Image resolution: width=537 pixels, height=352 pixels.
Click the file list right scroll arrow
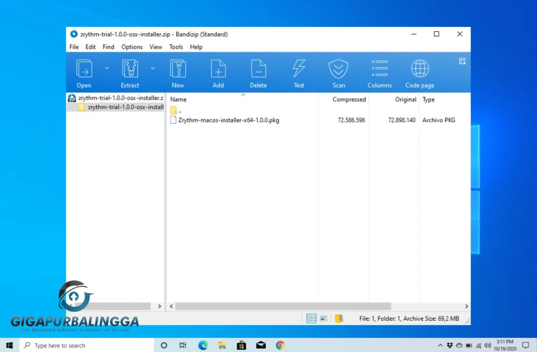(x=466, y=306)
